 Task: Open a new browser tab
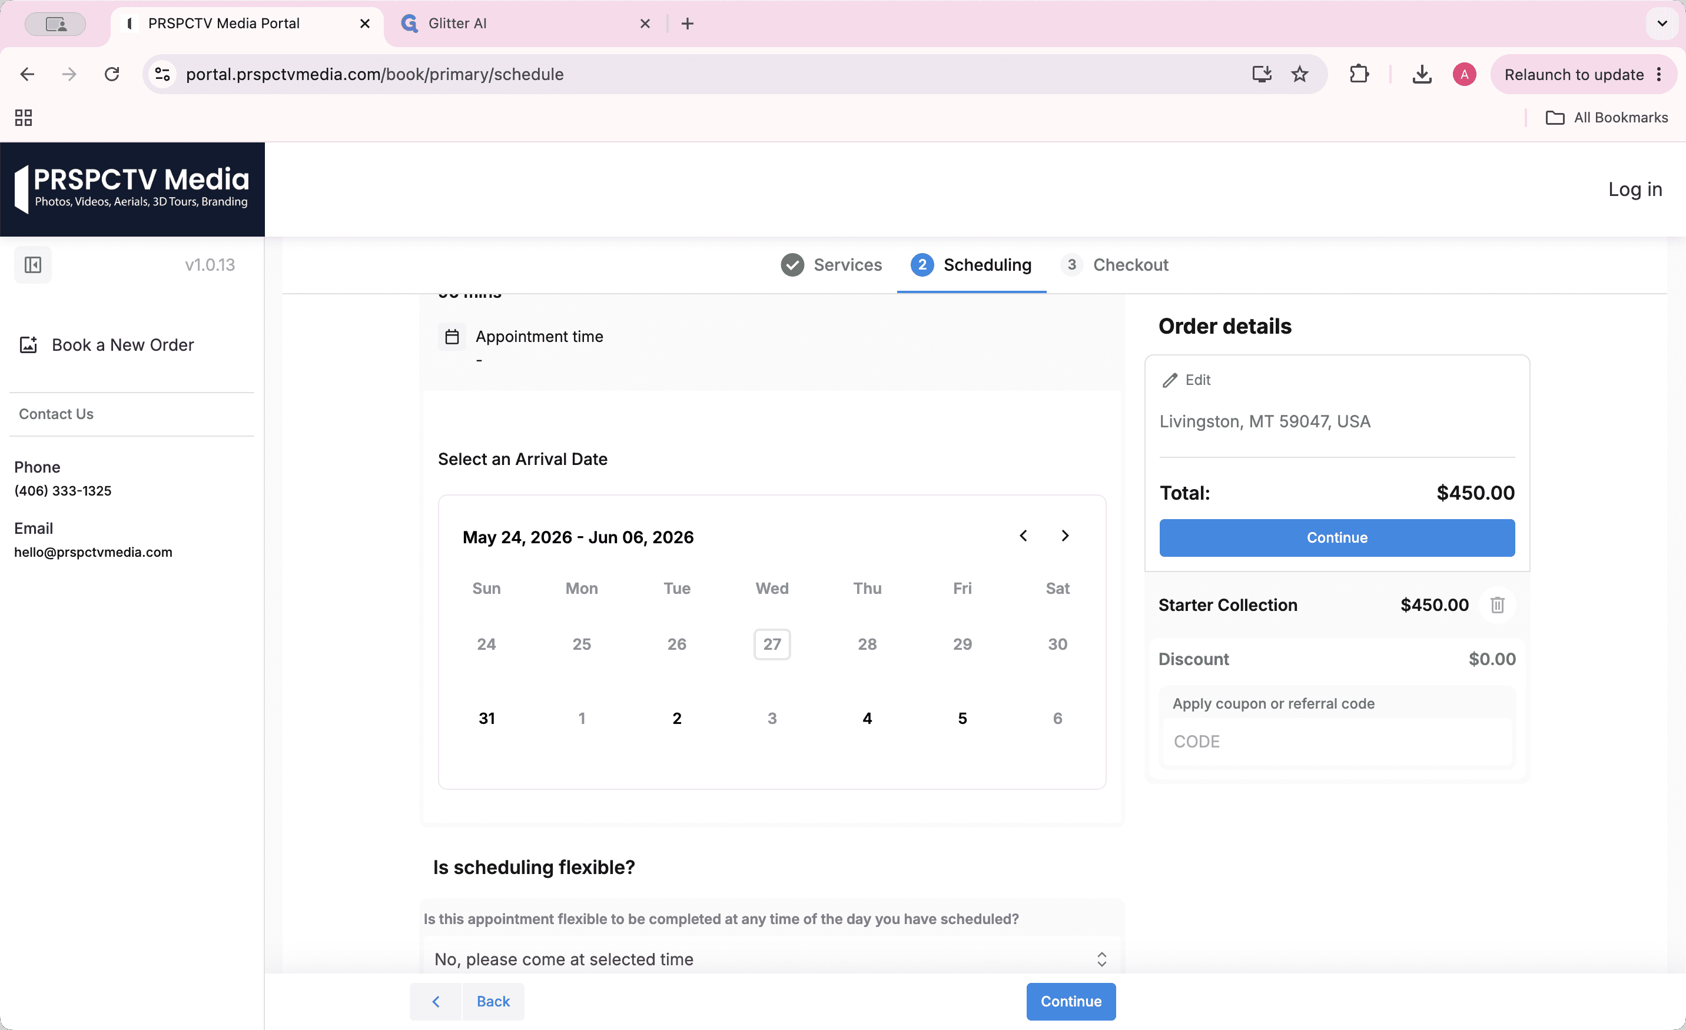[688, 24]
